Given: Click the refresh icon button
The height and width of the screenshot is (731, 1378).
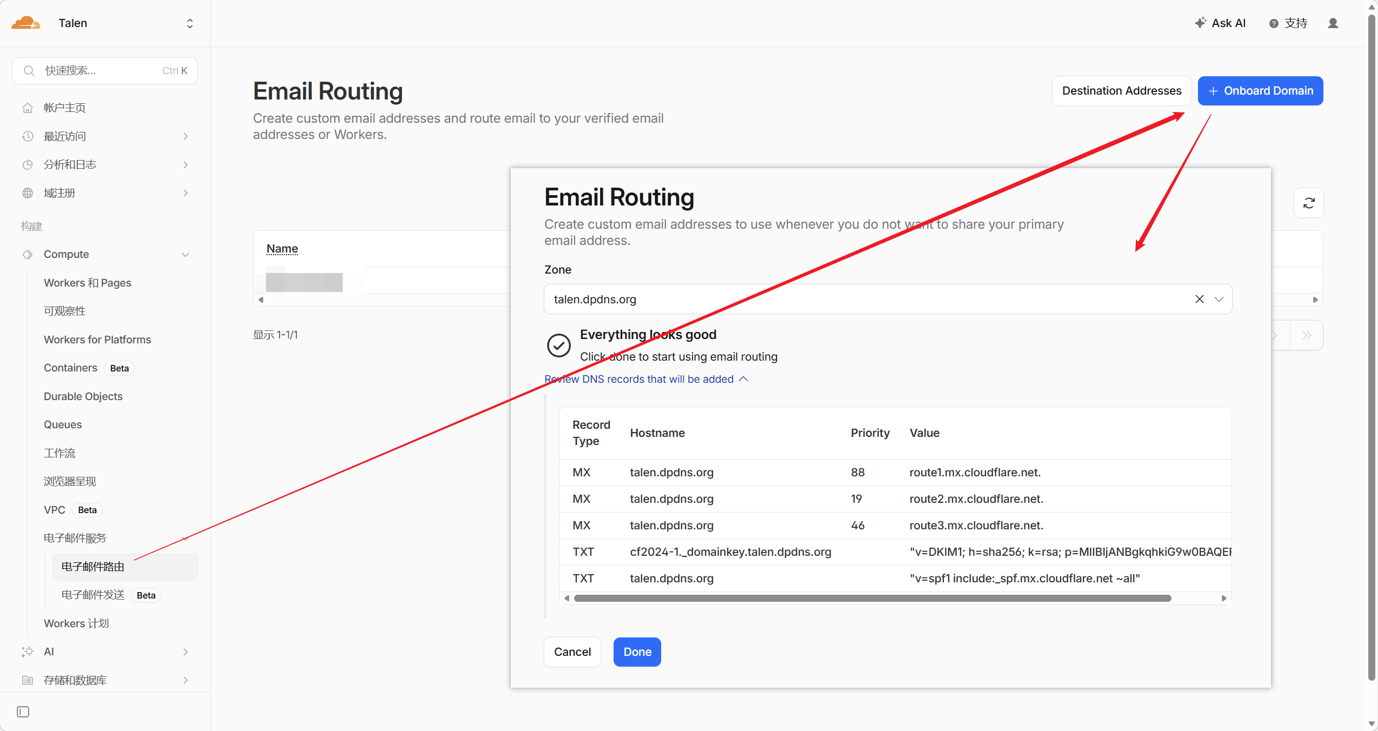Looking at the screenshot, I should [1308, 203].
